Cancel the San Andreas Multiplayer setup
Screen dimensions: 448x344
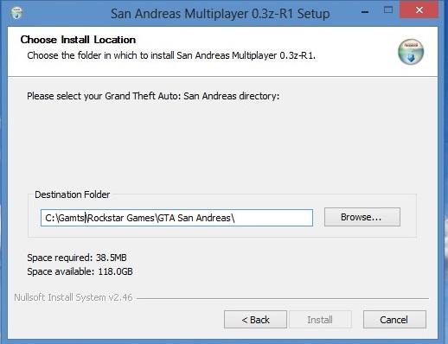(394, 320)
